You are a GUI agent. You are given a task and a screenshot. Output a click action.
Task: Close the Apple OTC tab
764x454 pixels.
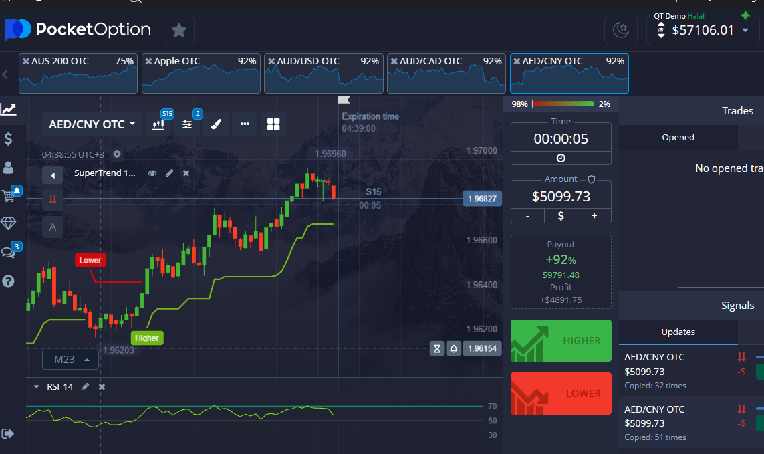[149, 61]
